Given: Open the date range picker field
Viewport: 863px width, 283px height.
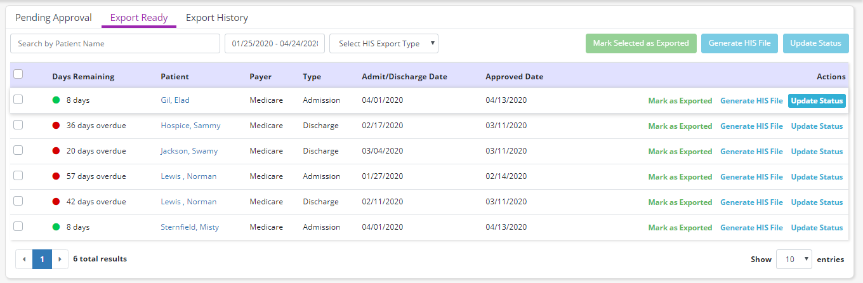Looking at the screenshot, I should pyautogui.click(x=275, y=44).
